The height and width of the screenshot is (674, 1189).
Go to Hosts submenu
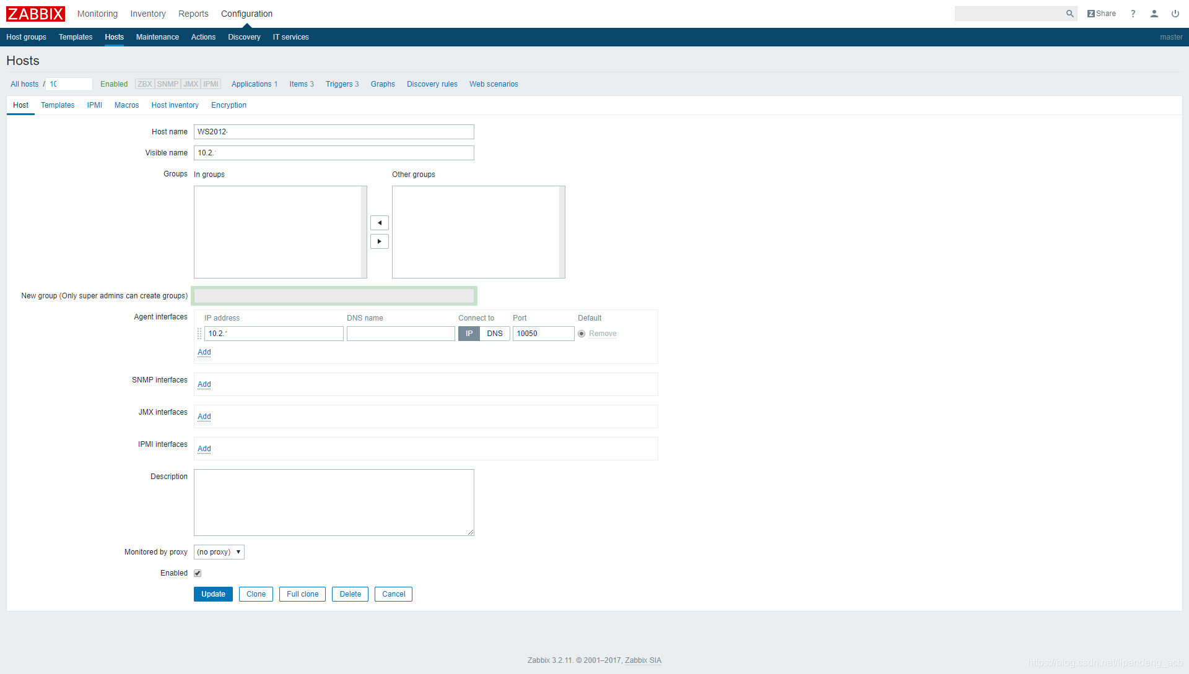(x=114, y=37)
